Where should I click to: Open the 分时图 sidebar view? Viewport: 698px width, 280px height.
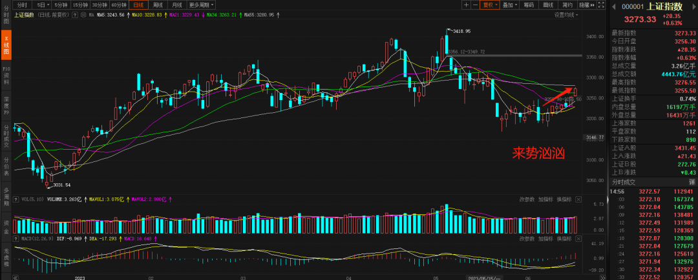6,14
